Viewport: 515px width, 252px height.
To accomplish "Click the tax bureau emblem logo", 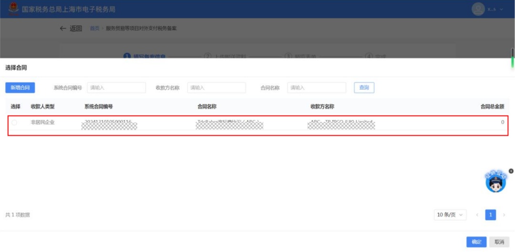I will click(13, 9).
